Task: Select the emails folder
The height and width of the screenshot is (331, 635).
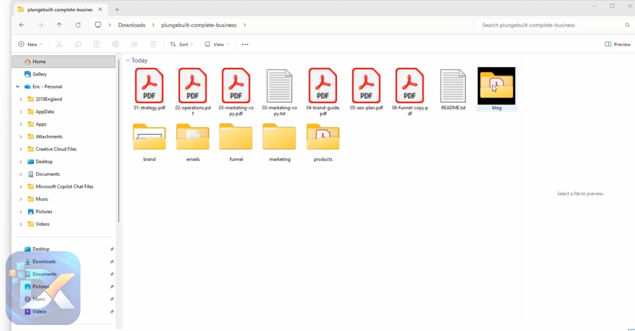Action: tap(193, 143)
